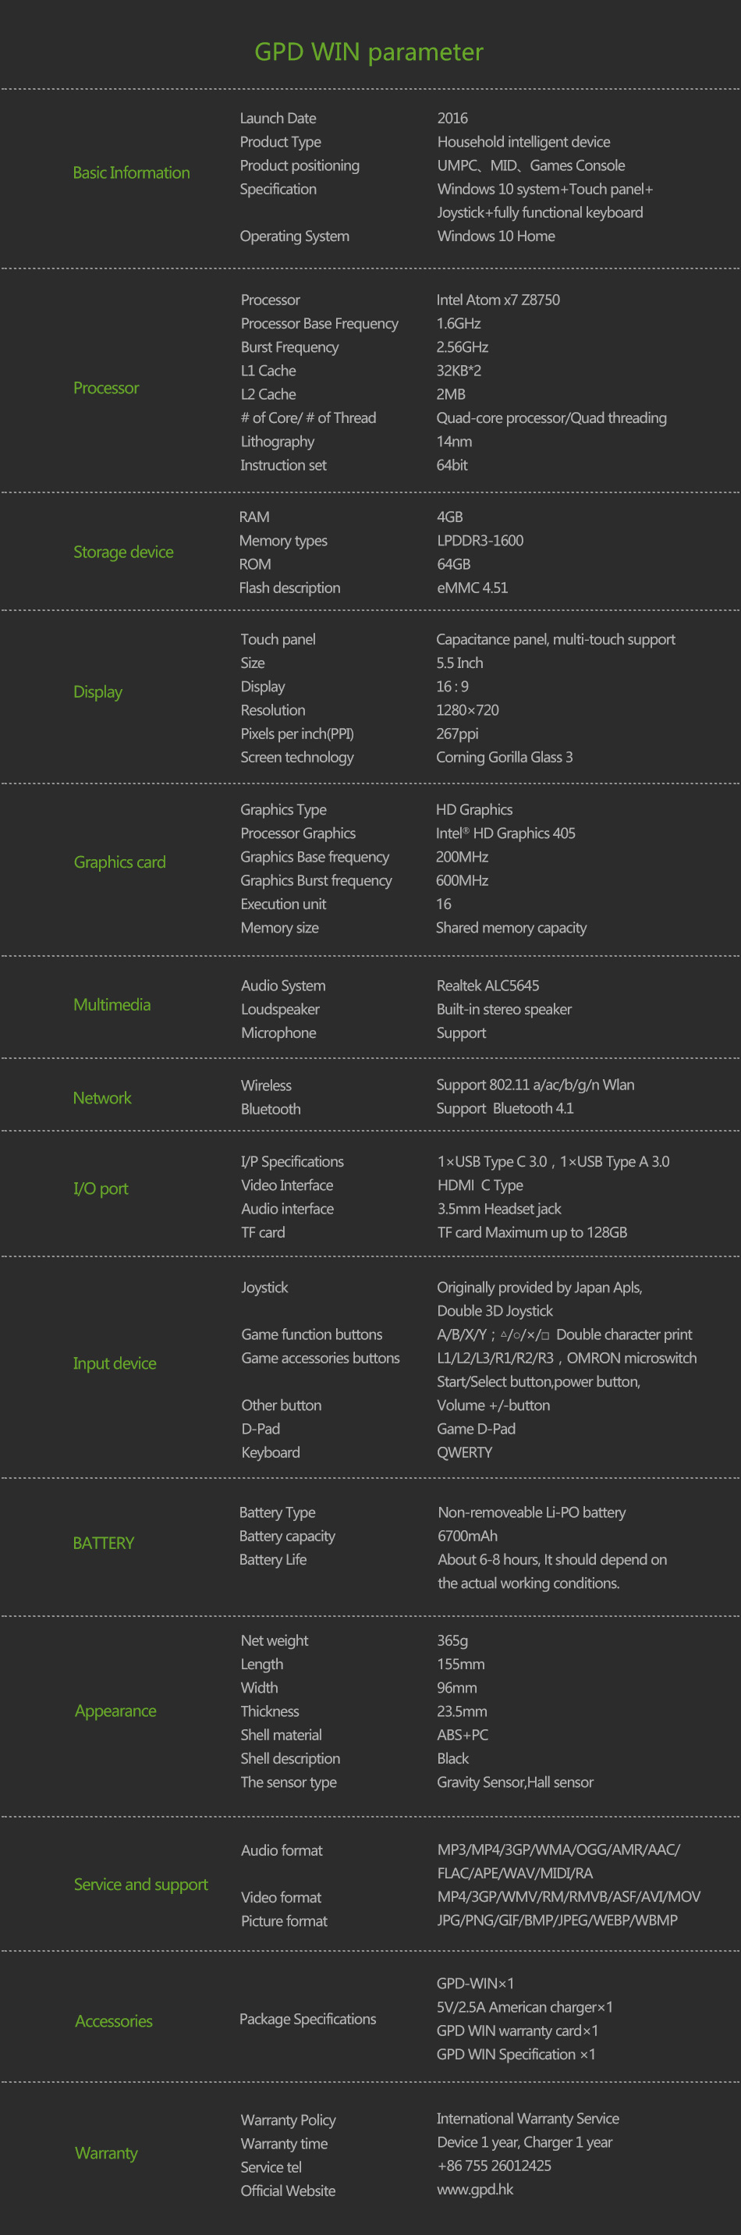Click the Package Specifications label
This screenshot has height=2235, width=741.
point(308,2019)
